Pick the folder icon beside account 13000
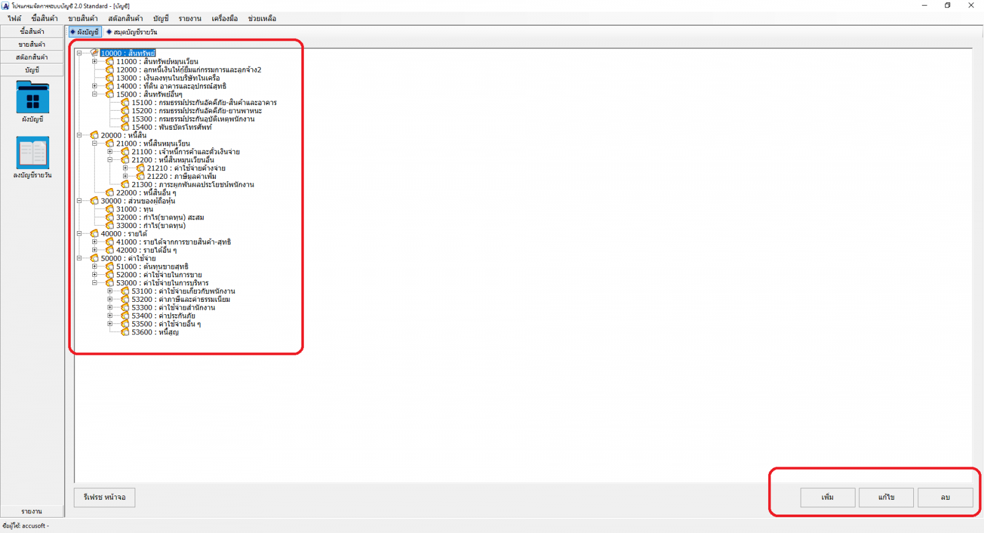Screen dimensions: 984x533 coord(109,78)
